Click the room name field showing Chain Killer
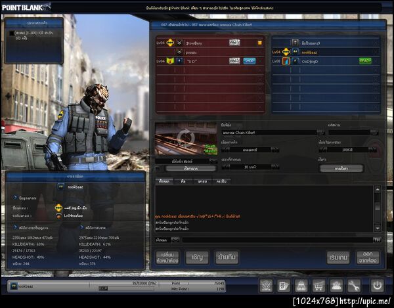 (269, 133)
